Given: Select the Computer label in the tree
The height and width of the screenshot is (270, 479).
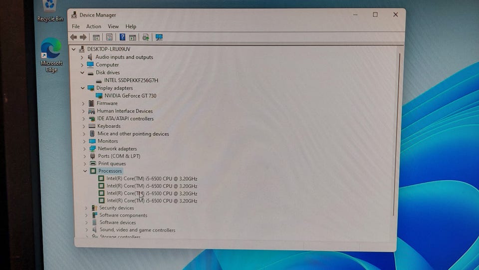Looking at the screenshot, I should (x=107, y=65).
